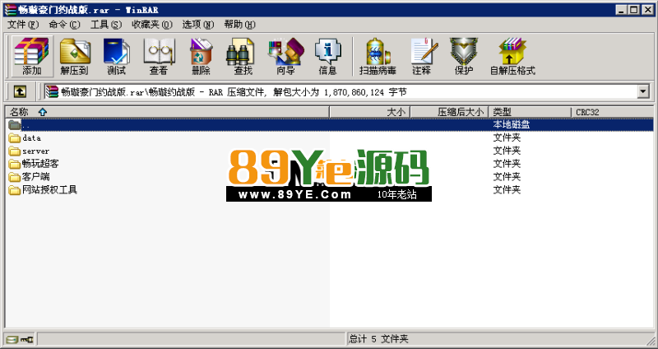Viewport: 658px width, 349px height.
Task: Sort by 压缩后大小 column header
Action: [449, 112]
